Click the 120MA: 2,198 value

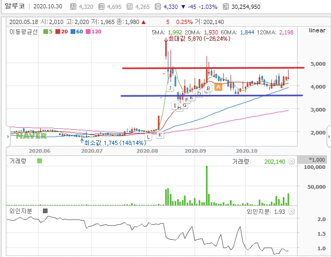[275, 32]
